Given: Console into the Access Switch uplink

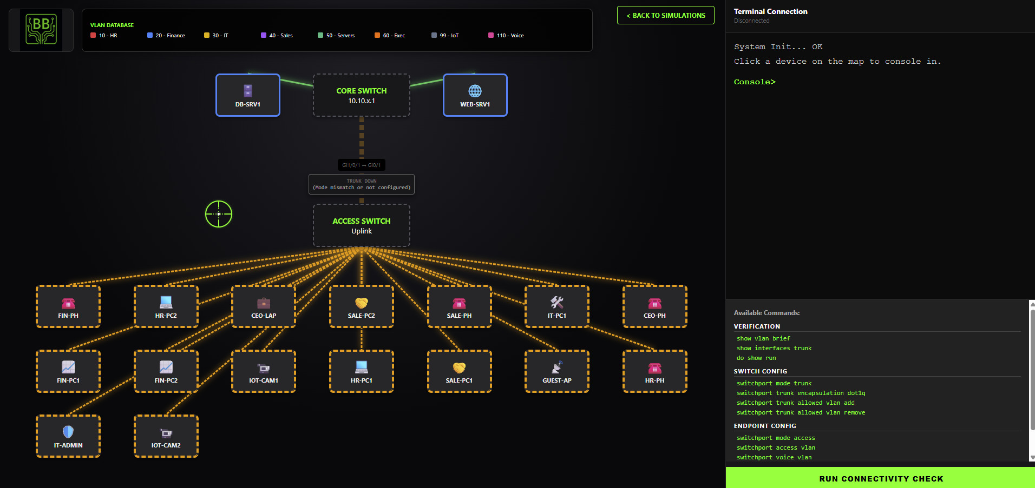Looking at the screenshot, I should tap(361, 225).
